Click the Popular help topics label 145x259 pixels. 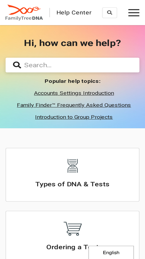click(x=73, y=81)
